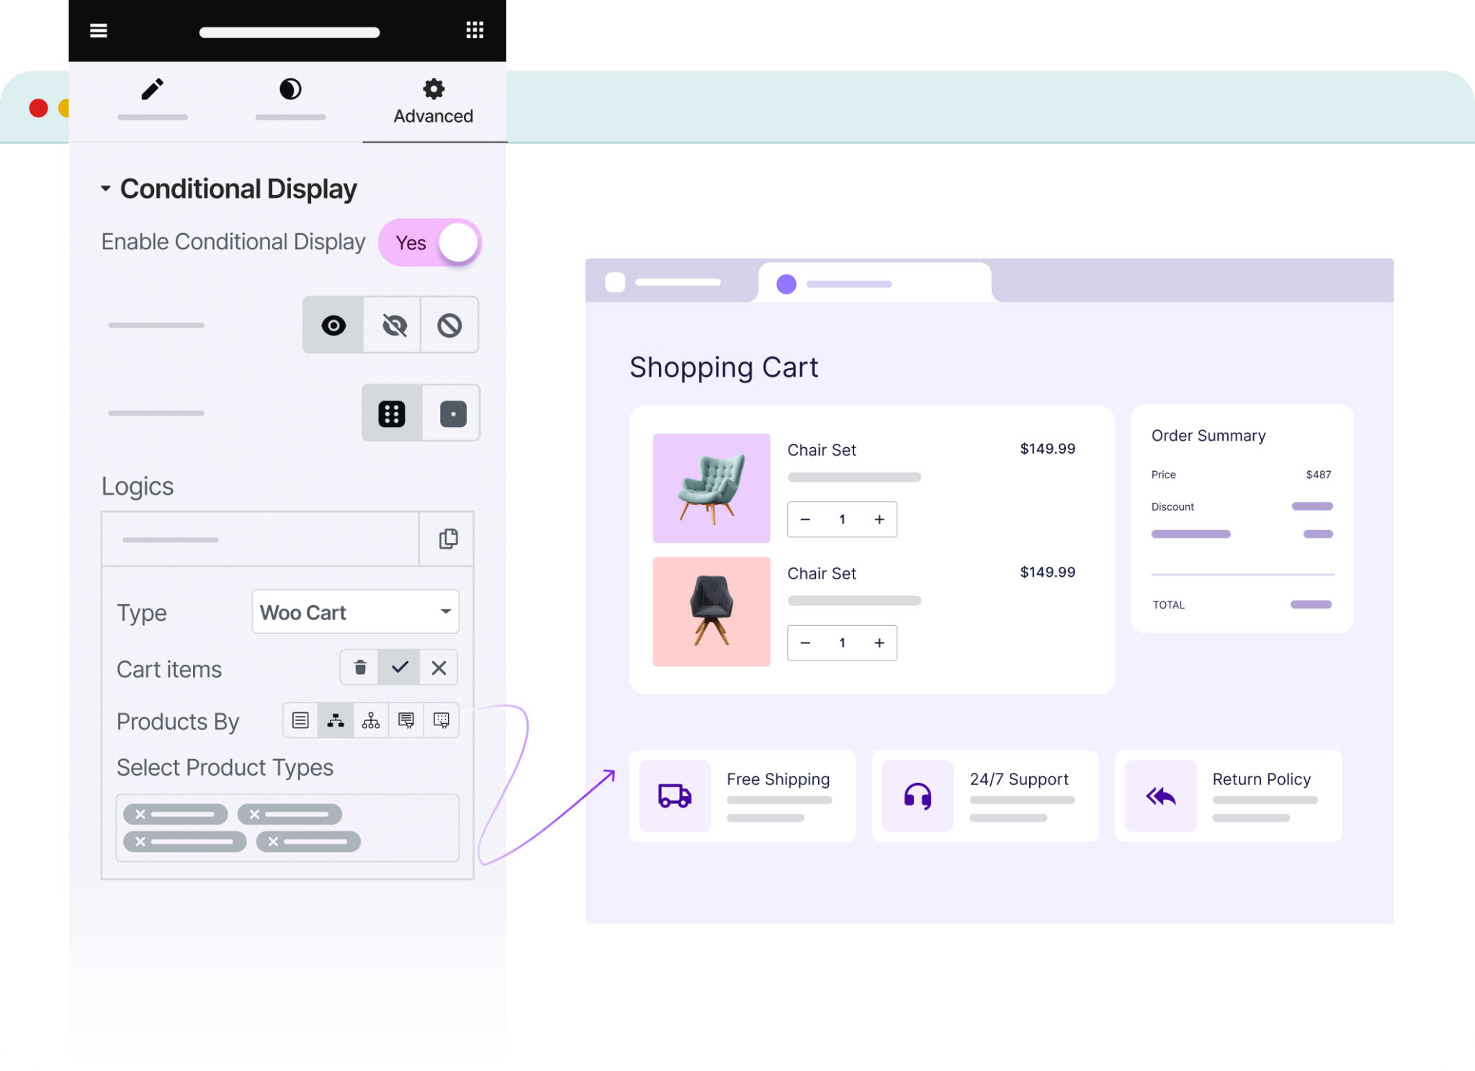Open the hamburger menu at top left
Screen dimensions: 1475x1071
(x=99, y=30)
